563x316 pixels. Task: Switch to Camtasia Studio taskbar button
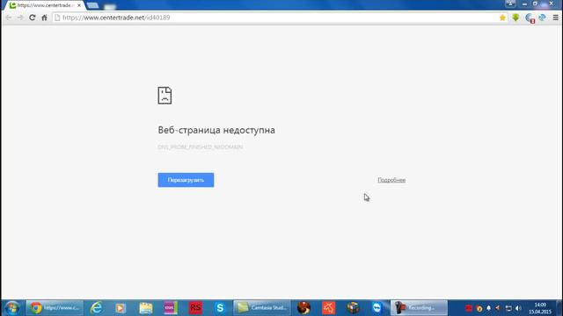point(262,308)
